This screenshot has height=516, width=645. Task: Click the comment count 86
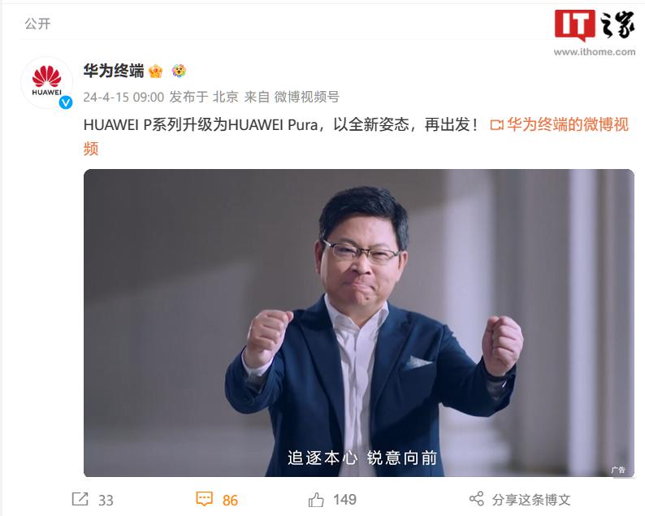pos(230,500)
